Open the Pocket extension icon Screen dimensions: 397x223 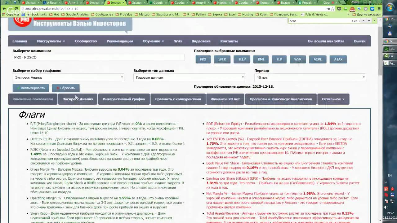[339, 9]
